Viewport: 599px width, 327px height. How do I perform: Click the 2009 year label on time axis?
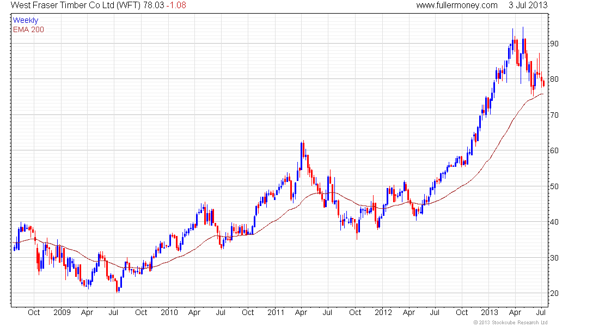[62, 312]
